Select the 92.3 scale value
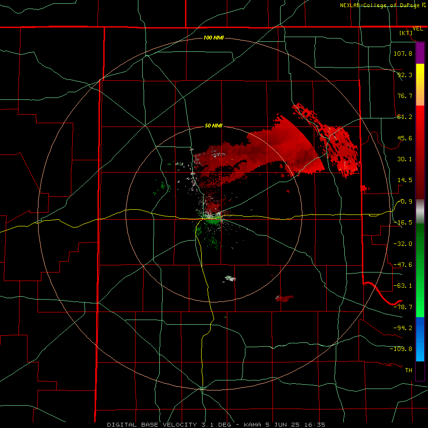This screenshot has width=428, height=428. coord(405,75)
